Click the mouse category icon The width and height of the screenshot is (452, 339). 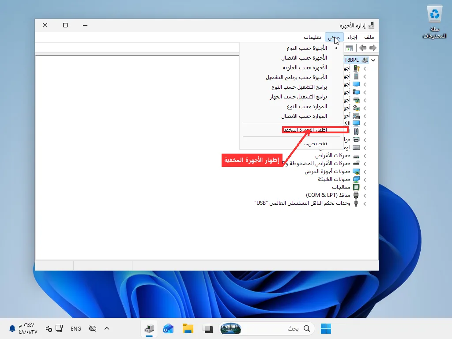click(356, 132)
